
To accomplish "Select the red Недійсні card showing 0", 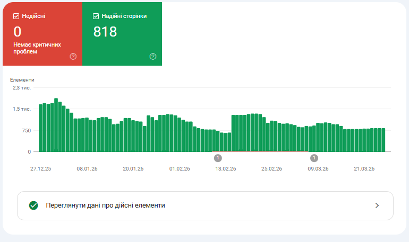I will [x=42, y=34].
